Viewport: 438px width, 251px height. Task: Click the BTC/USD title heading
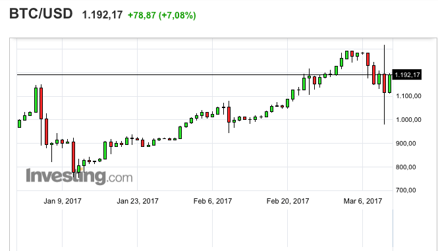[41, 14]
